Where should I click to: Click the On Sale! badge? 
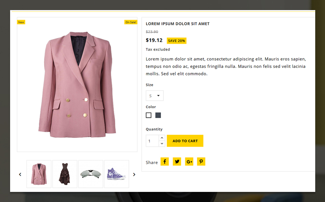tap(131, 22)
